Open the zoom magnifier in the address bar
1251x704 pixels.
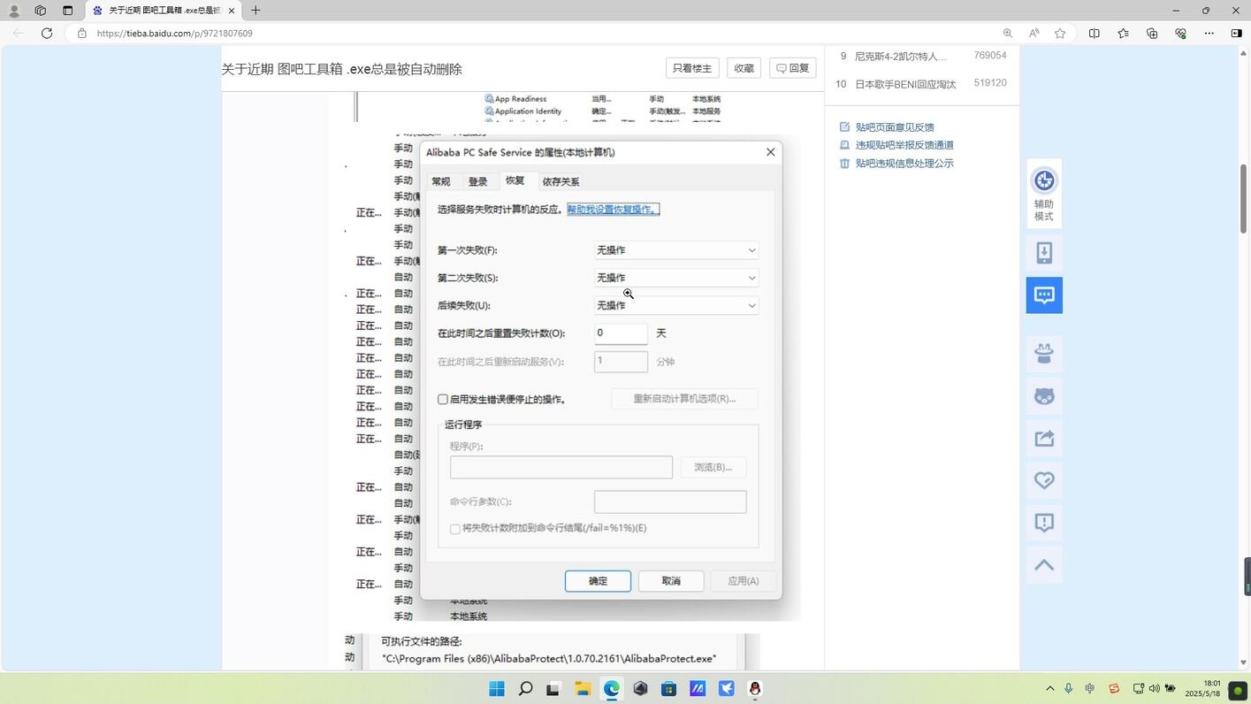[x=1007, y=33]
